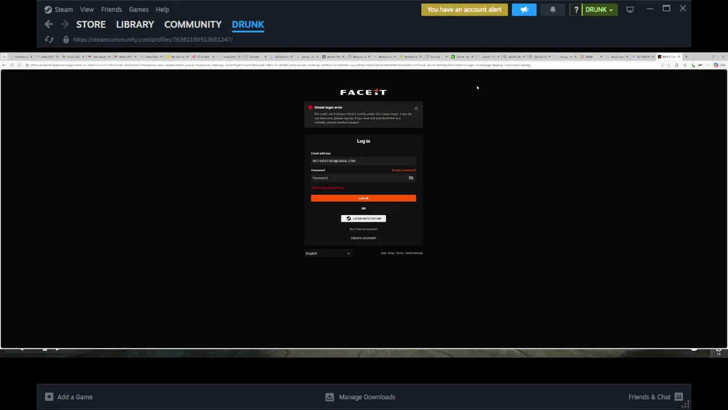Open a new browser tab

[x=686, y=56]
